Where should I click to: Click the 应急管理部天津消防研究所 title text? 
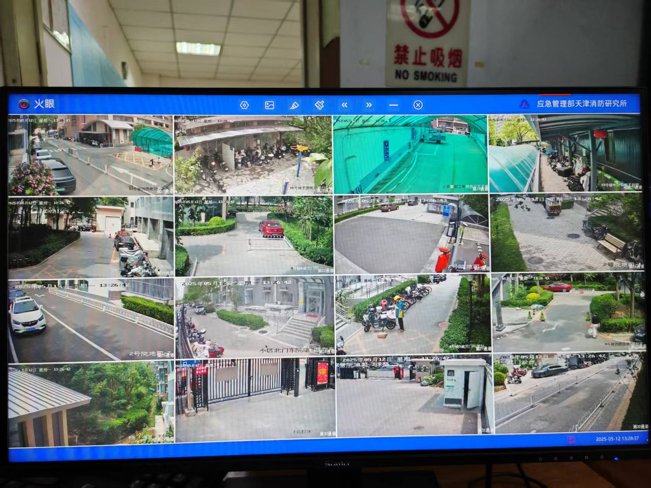pos(582,104)
